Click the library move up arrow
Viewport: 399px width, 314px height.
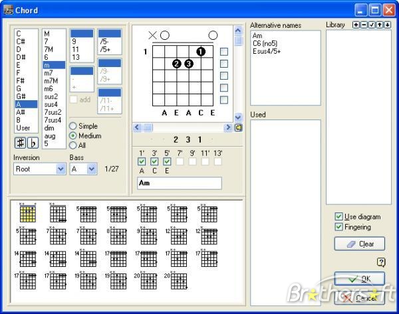tap(380, 25)
